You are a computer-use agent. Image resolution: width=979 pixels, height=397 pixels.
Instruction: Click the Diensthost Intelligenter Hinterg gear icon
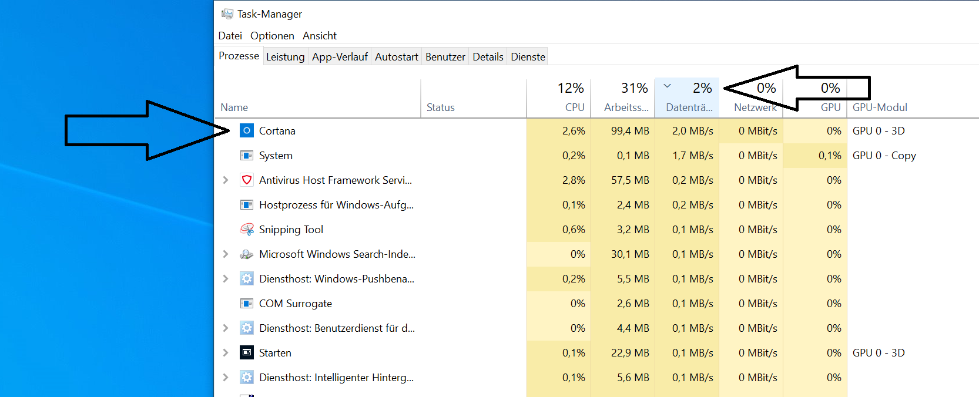pos(247,377)
